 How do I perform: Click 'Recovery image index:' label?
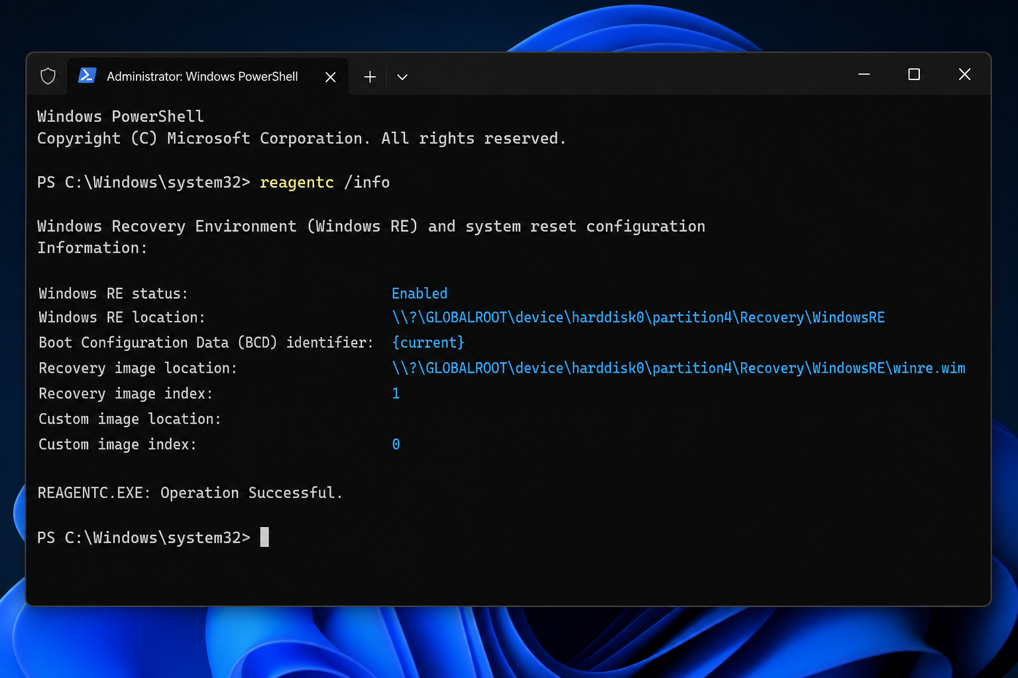pos(126,394)
